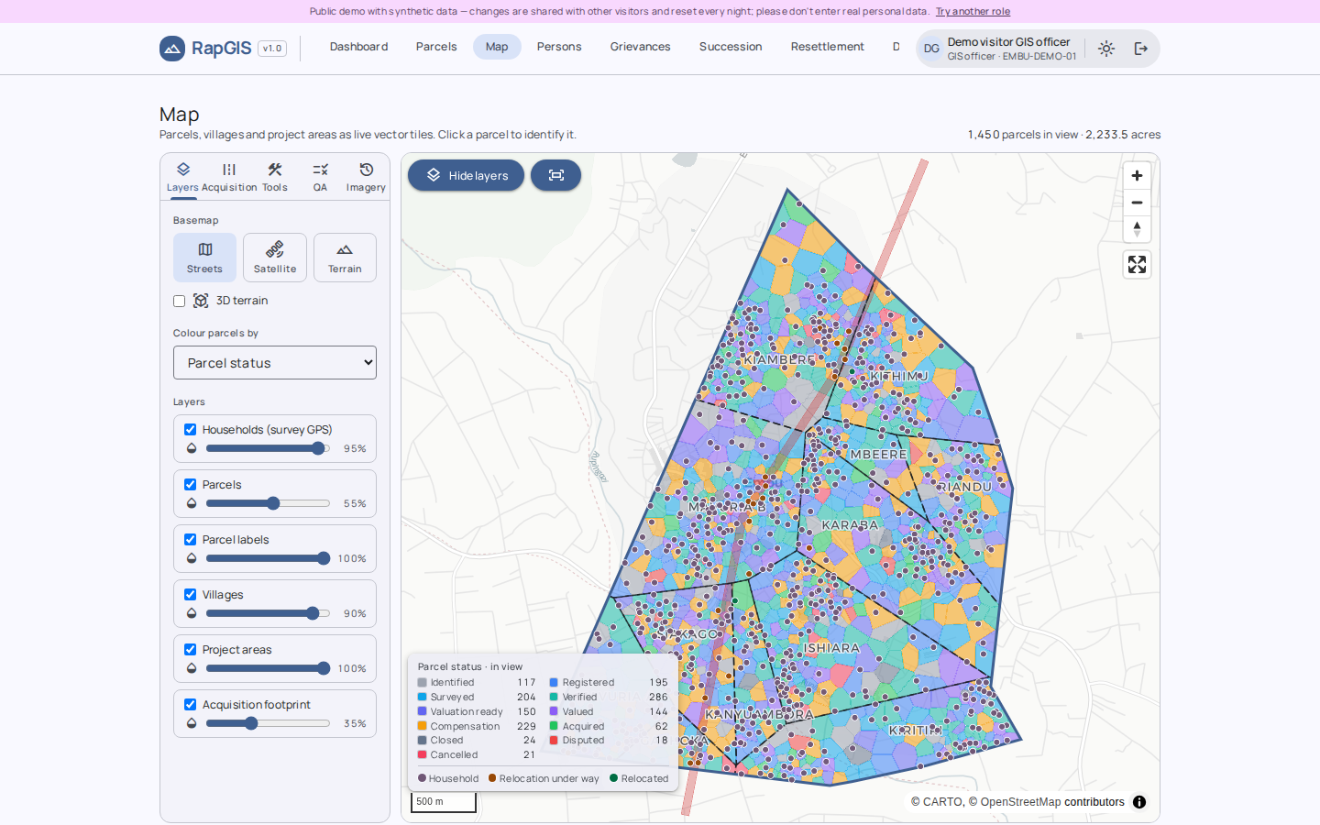Screen dimensions: 1320x825
Task: Open the Parcels nav item
Action: [x=436, y=47]
